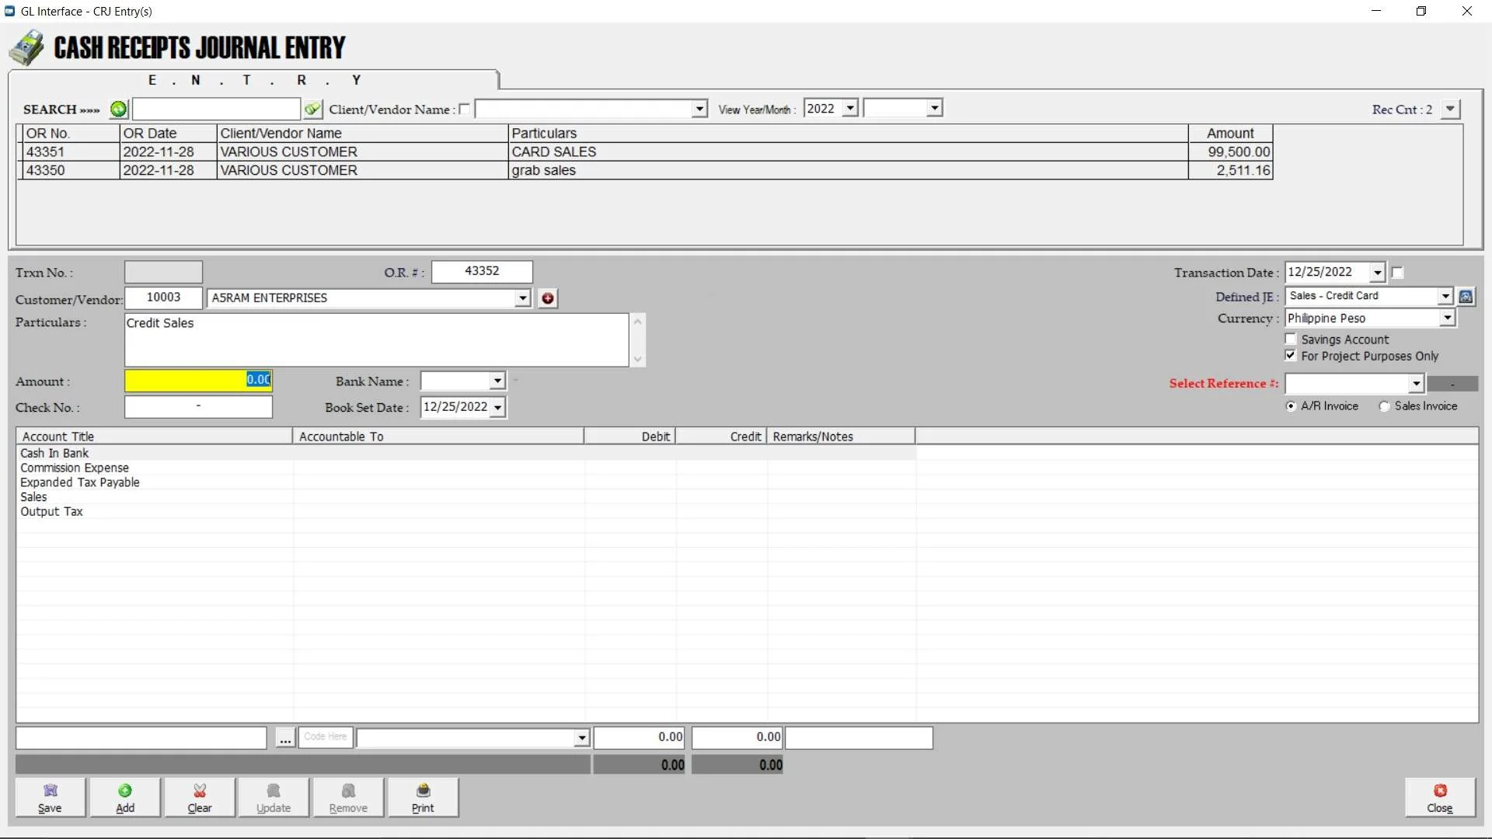
Task: Click the OR Date column header
Action: pos(169,134)
